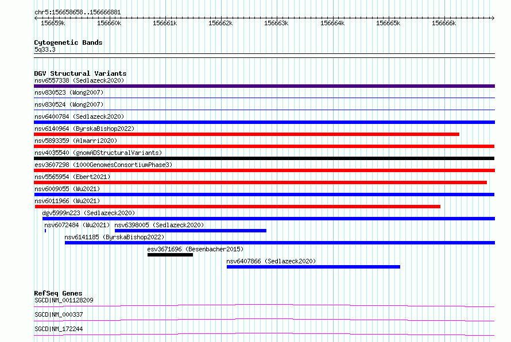Screen dimensions: 511x342
Task: Click the thin nsv830523 variant line
Action: click(x=264, y=98)
